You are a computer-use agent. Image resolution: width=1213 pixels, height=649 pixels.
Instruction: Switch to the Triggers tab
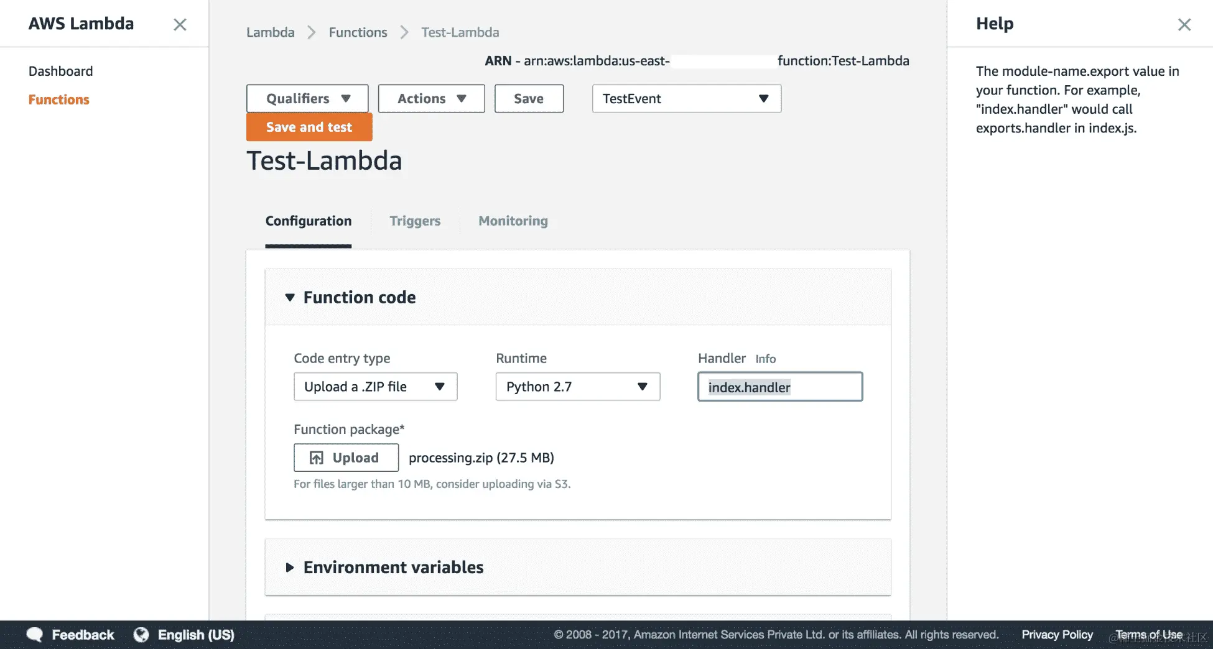(x=415, y=221)
